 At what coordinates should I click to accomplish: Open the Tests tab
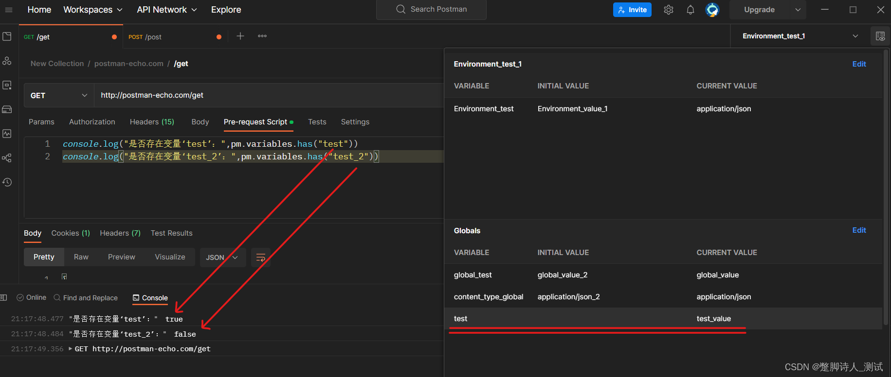tap(317, 122)
